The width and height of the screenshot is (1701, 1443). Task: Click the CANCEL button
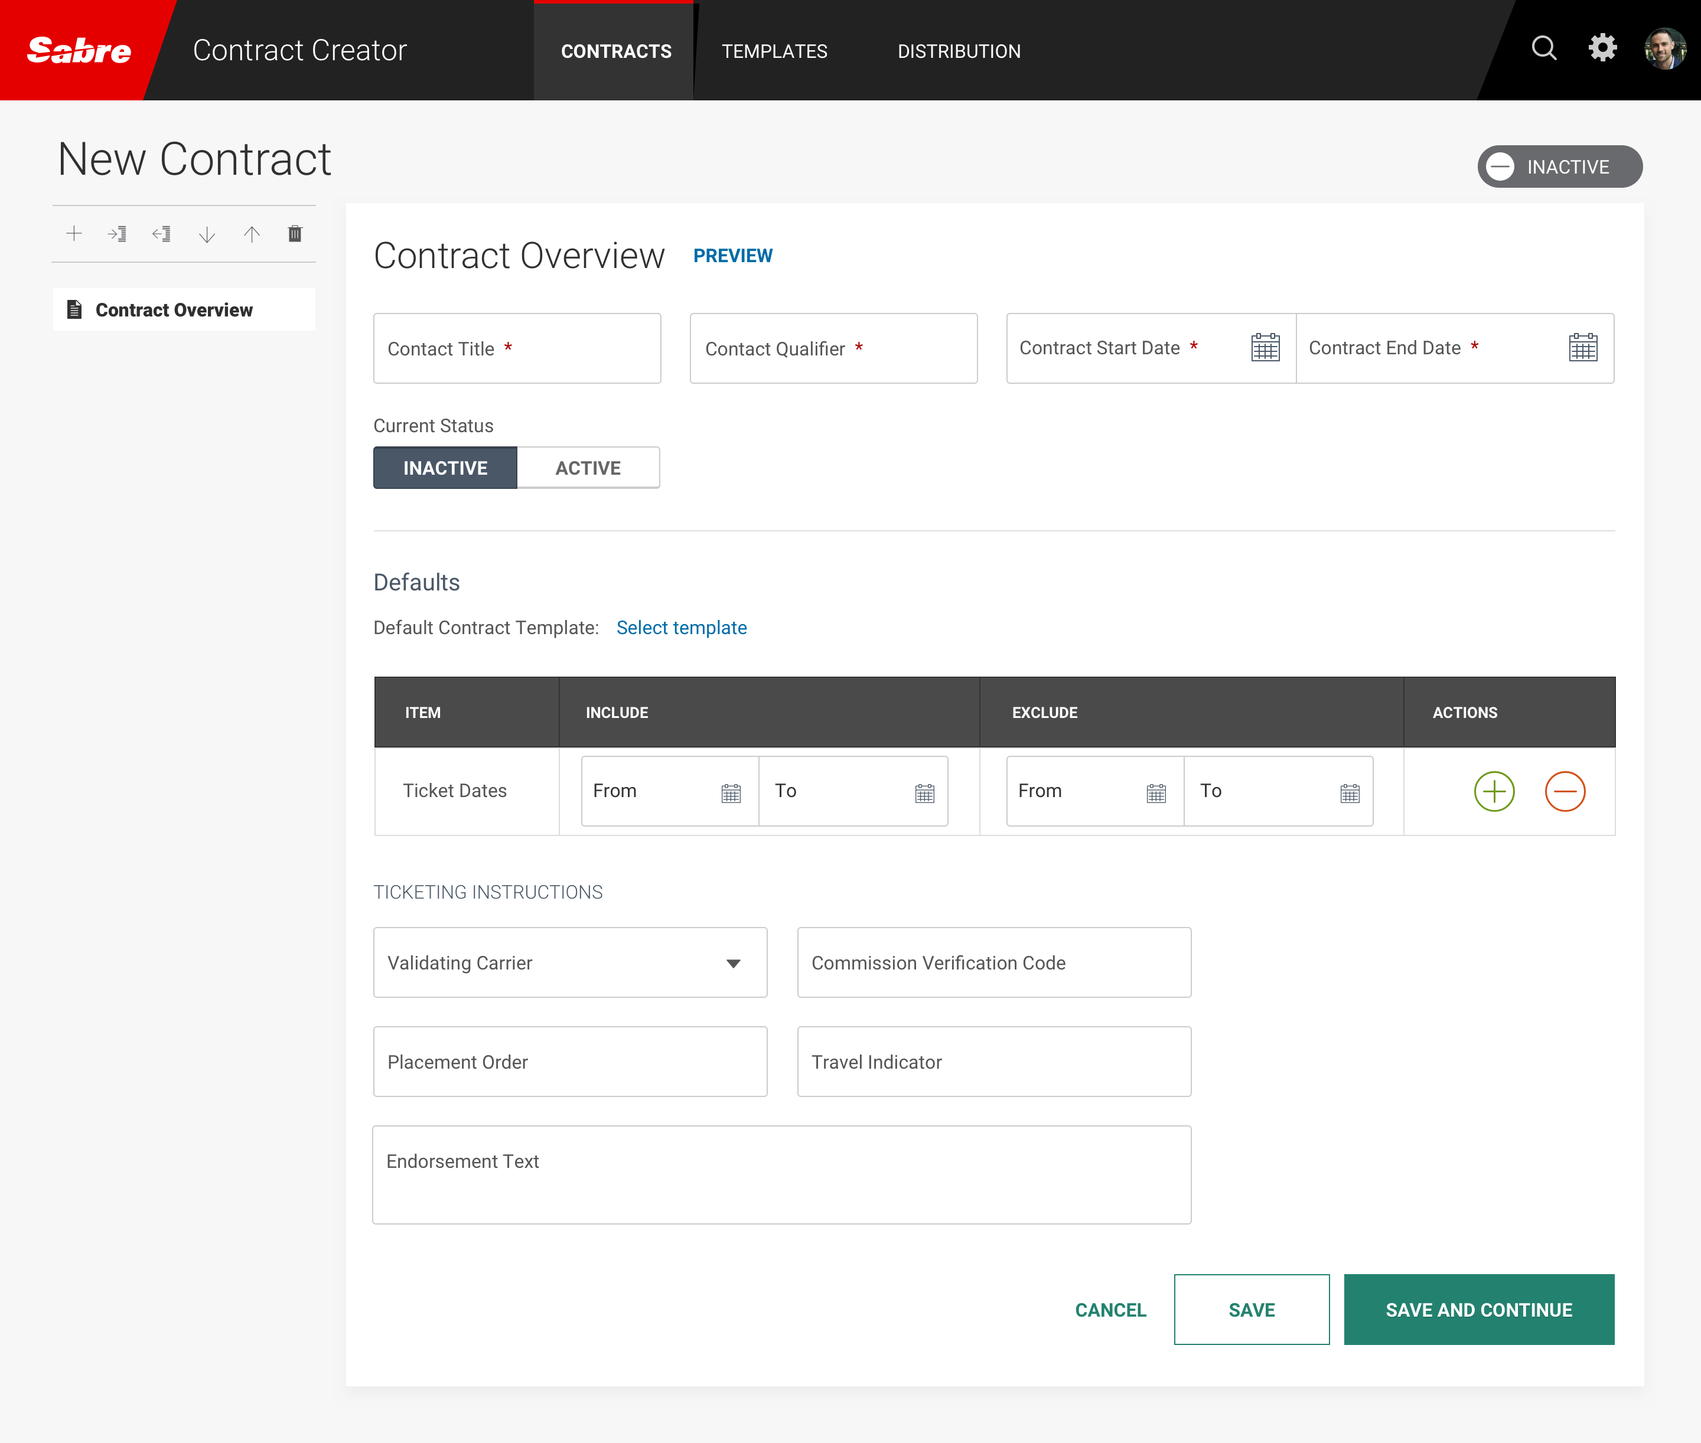click(1110, 1310)
